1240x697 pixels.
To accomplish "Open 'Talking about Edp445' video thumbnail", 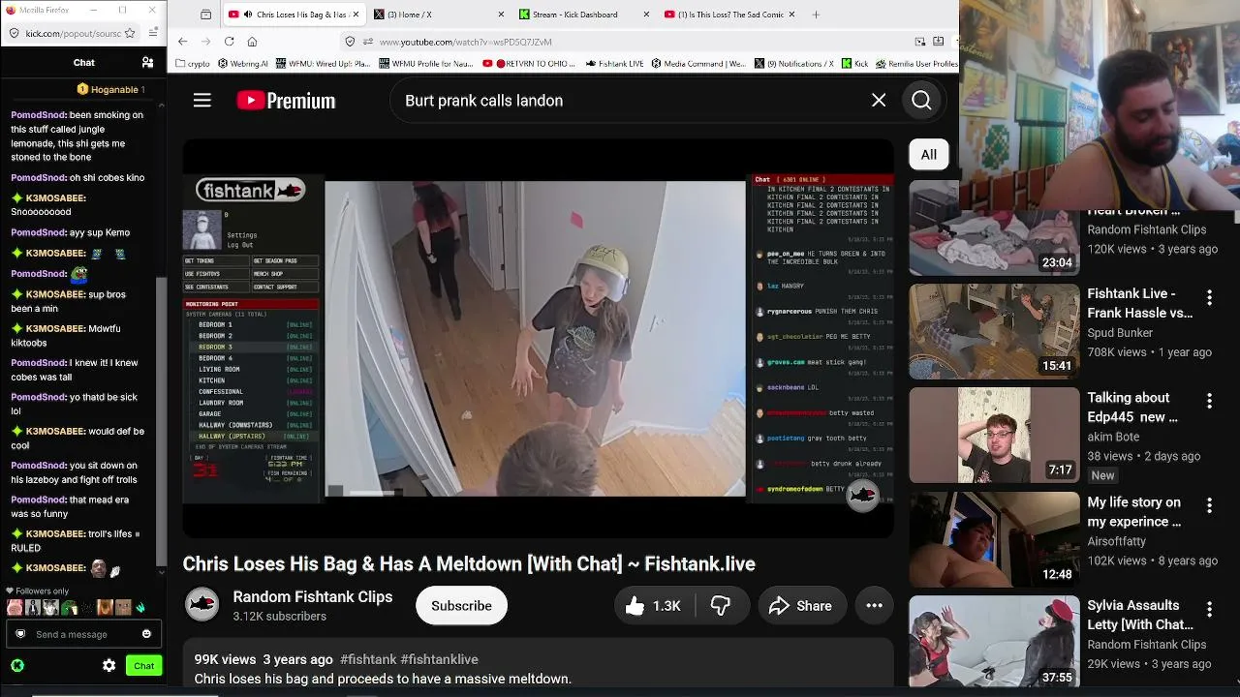I will coord(994,436).
